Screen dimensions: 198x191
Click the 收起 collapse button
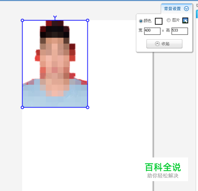[x=164, y=44]
